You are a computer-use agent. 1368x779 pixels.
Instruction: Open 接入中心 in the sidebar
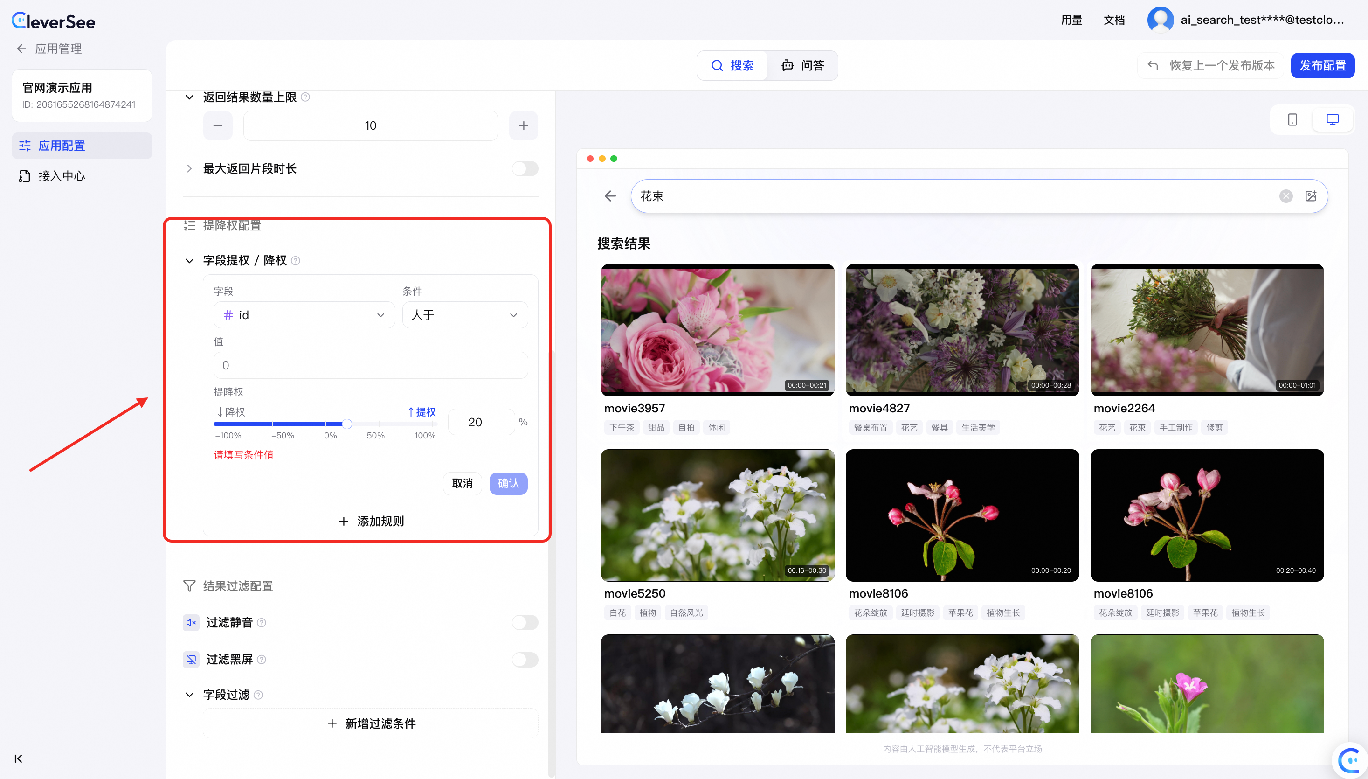pos(82,176)
